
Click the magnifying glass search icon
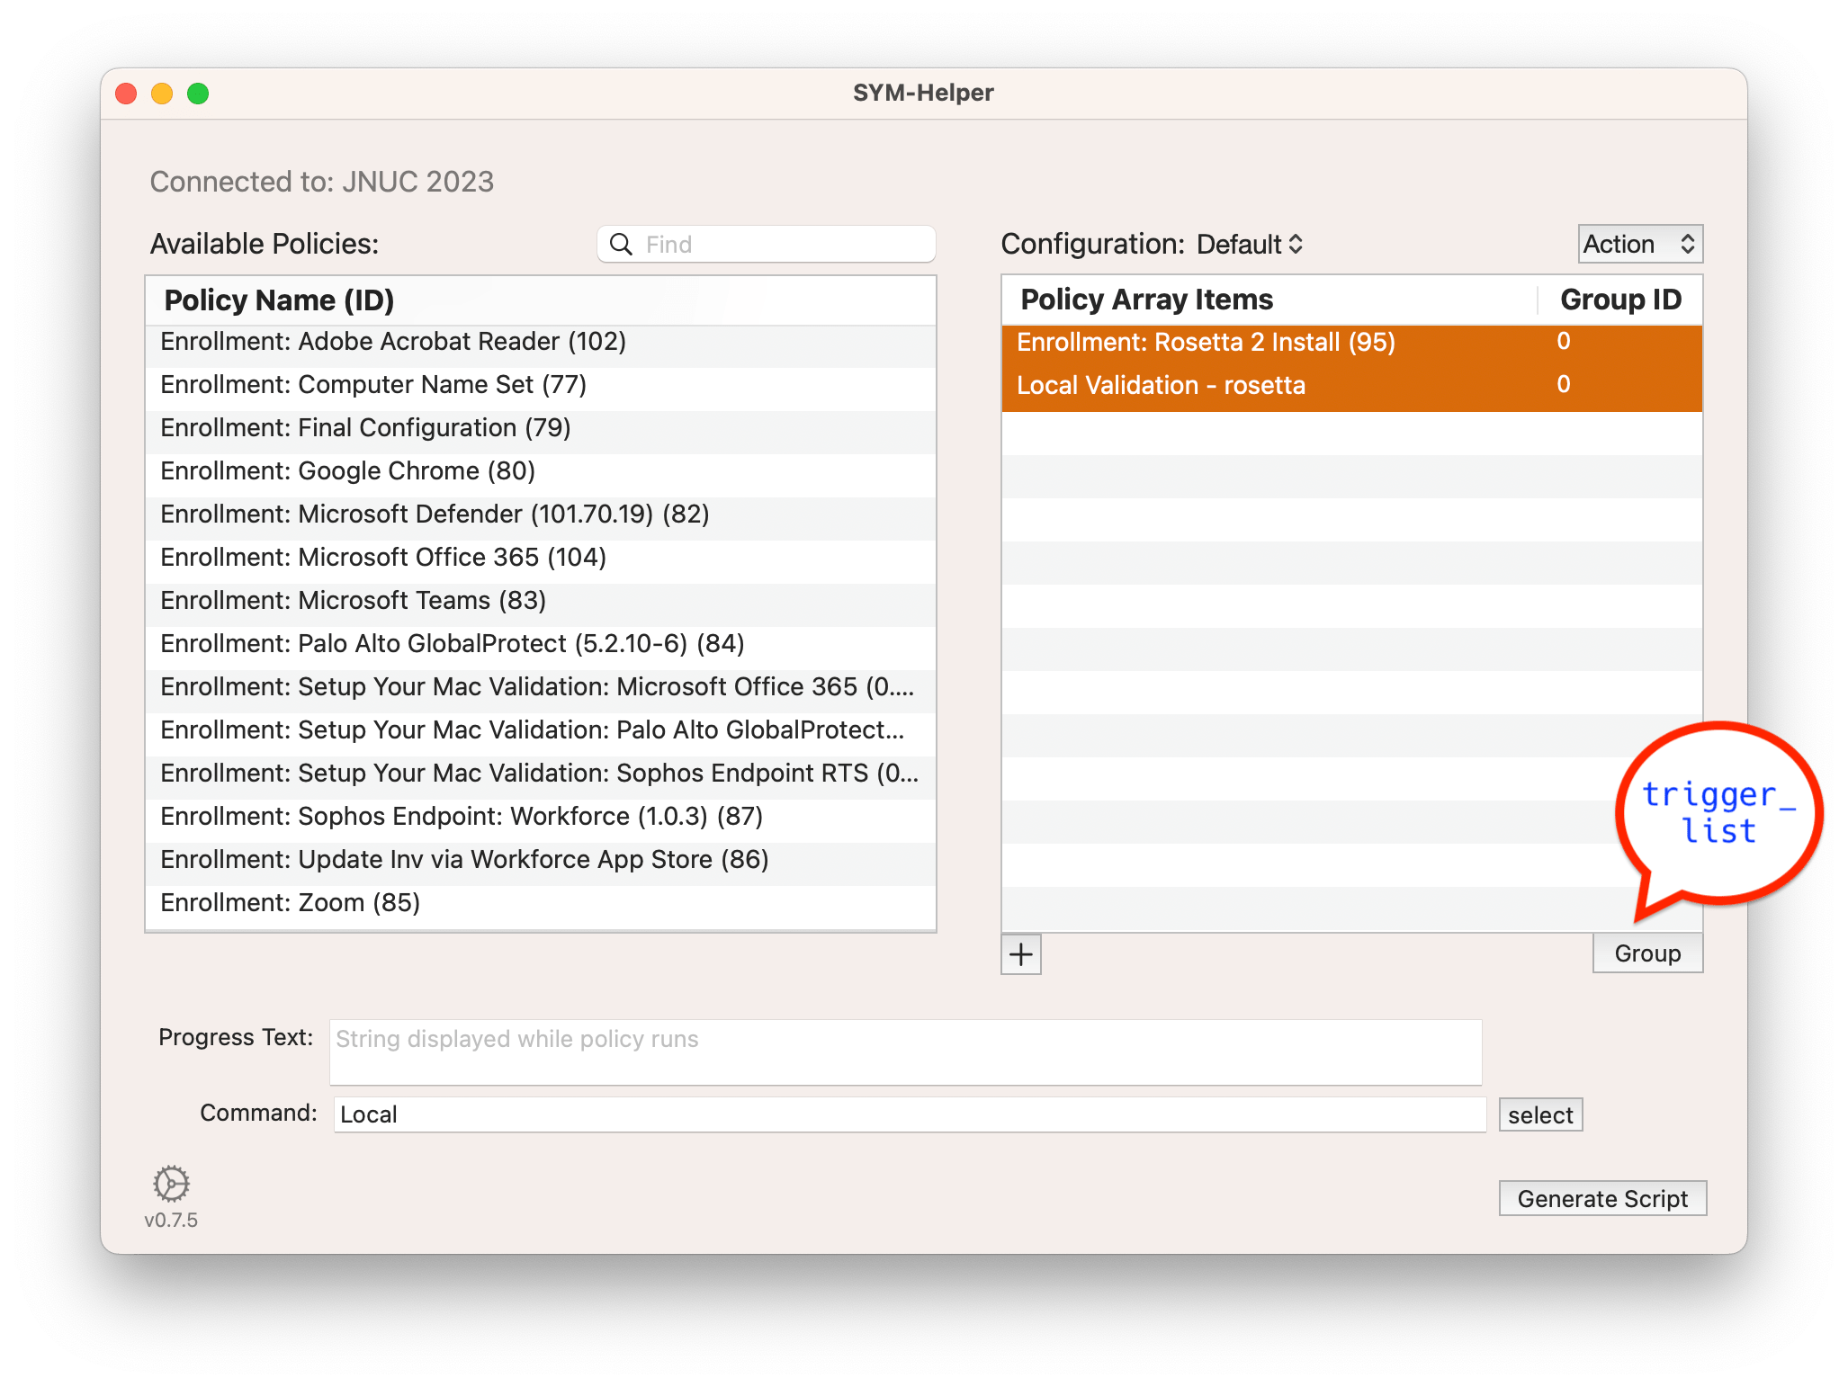click(621, 245)
